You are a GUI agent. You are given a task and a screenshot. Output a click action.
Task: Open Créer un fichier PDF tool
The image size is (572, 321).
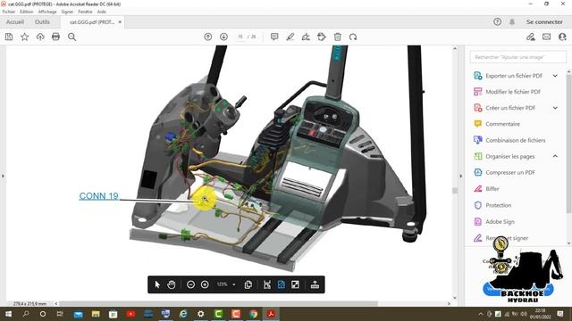click(x=510, y=108)
